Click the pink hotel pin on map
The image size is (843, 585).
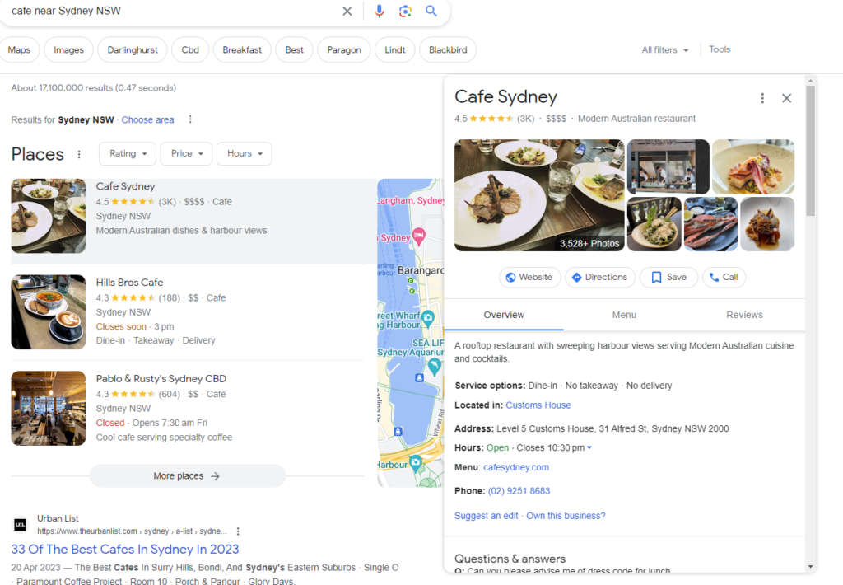[419, 236]
